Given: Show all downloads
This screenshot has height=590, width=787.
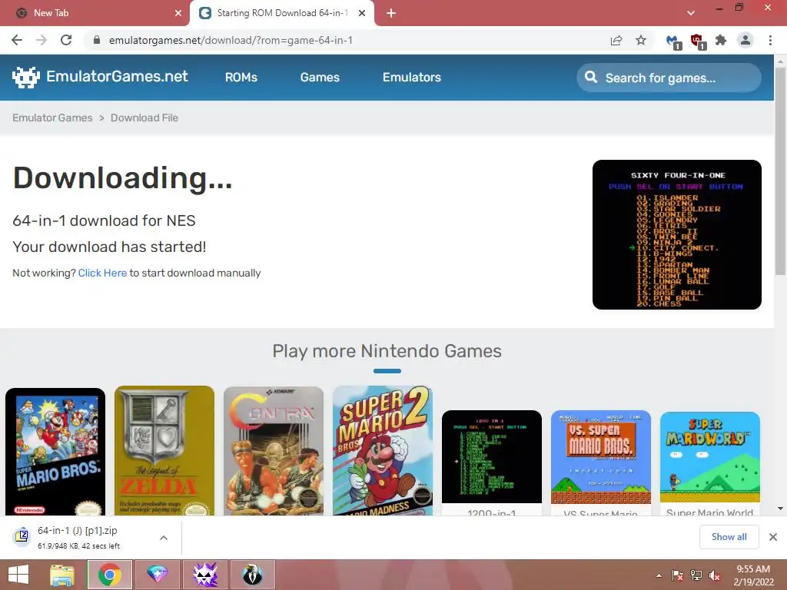Looking at the screenshot, I should coord(729,537).
